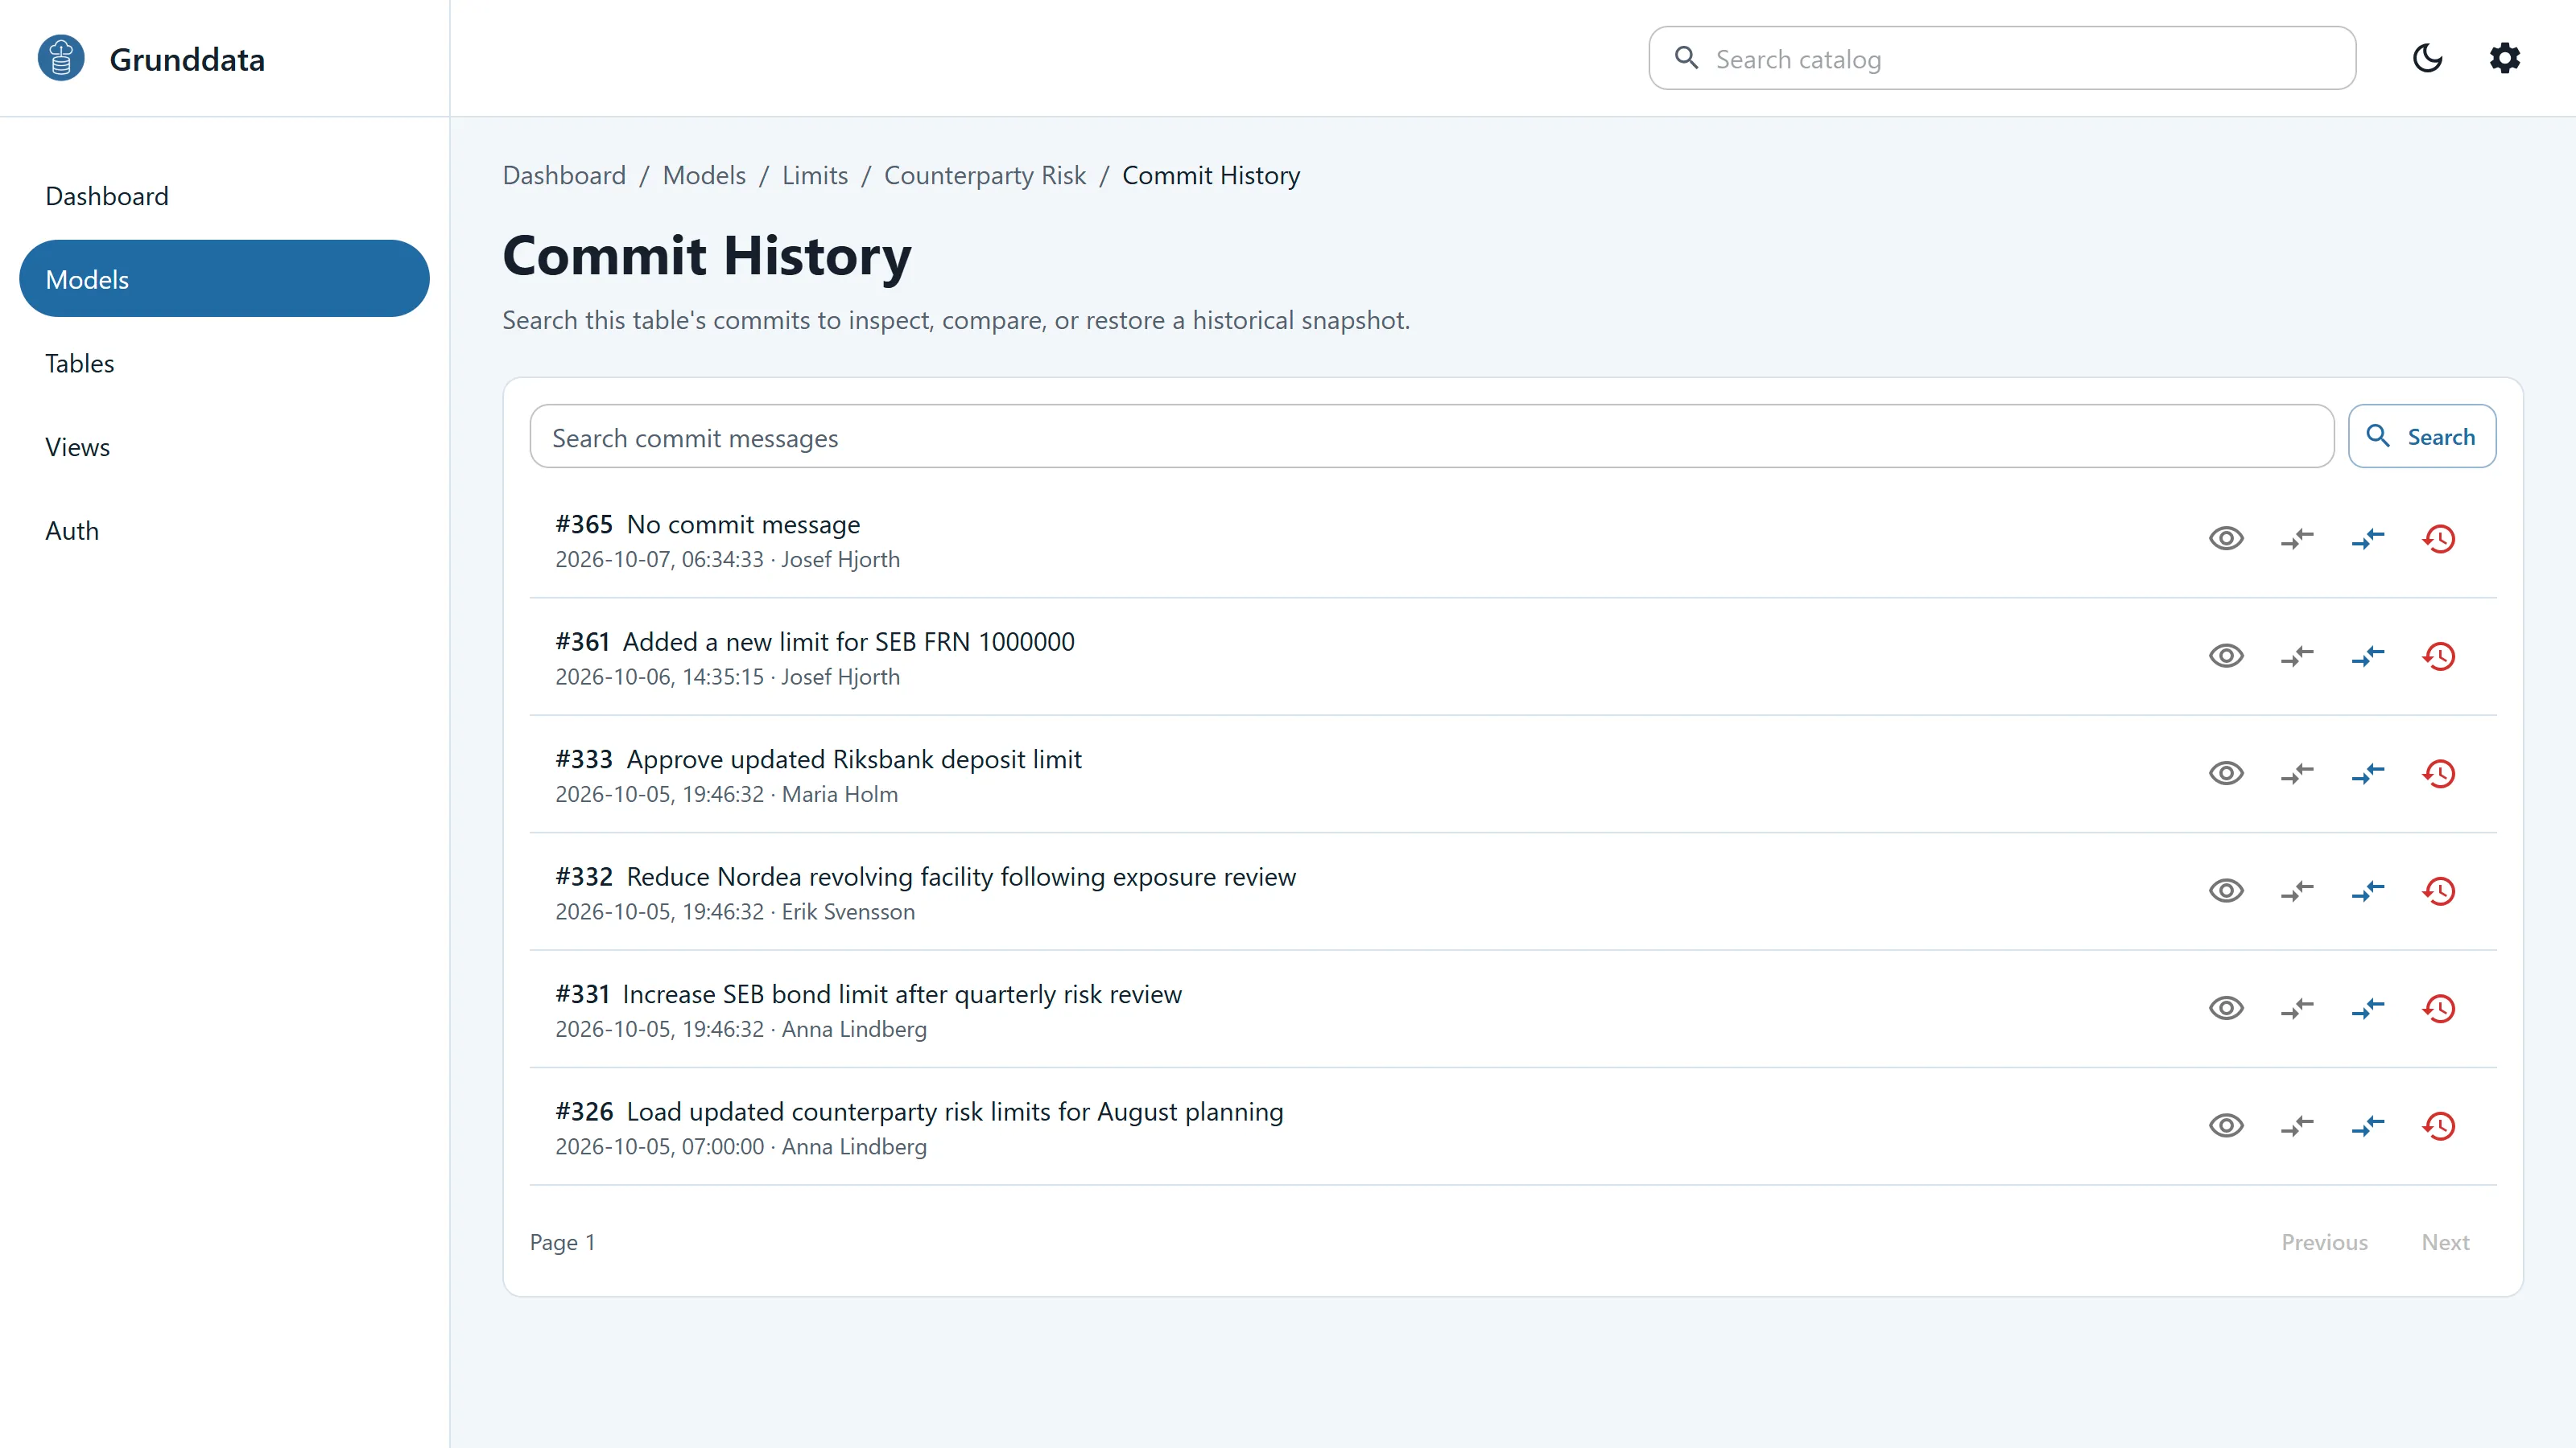
Task: Click the eye icon for commit #361
Action: point(2226,656)
